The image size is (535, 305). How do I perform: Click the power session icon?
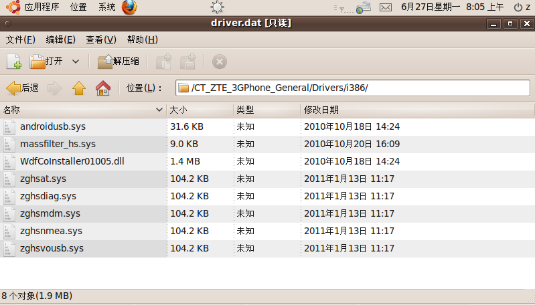point(518,7)
